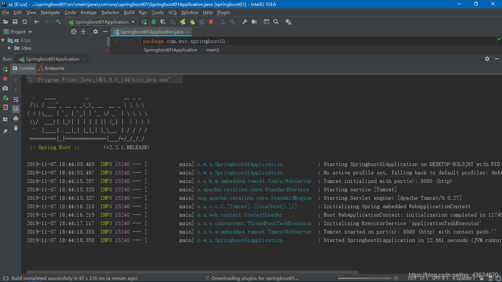Click the Attach Debugger bug-arrow icon
The height and width of the screenshot is (282, 502).
5,98
